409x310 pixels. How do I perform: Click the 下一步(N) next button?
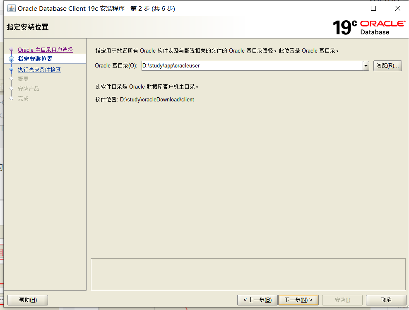tap(298, 300)
